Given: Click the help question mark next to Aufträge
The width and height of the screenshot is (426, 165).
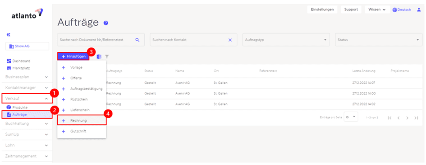Looking at the screenshot, I should tap(106, 23).
